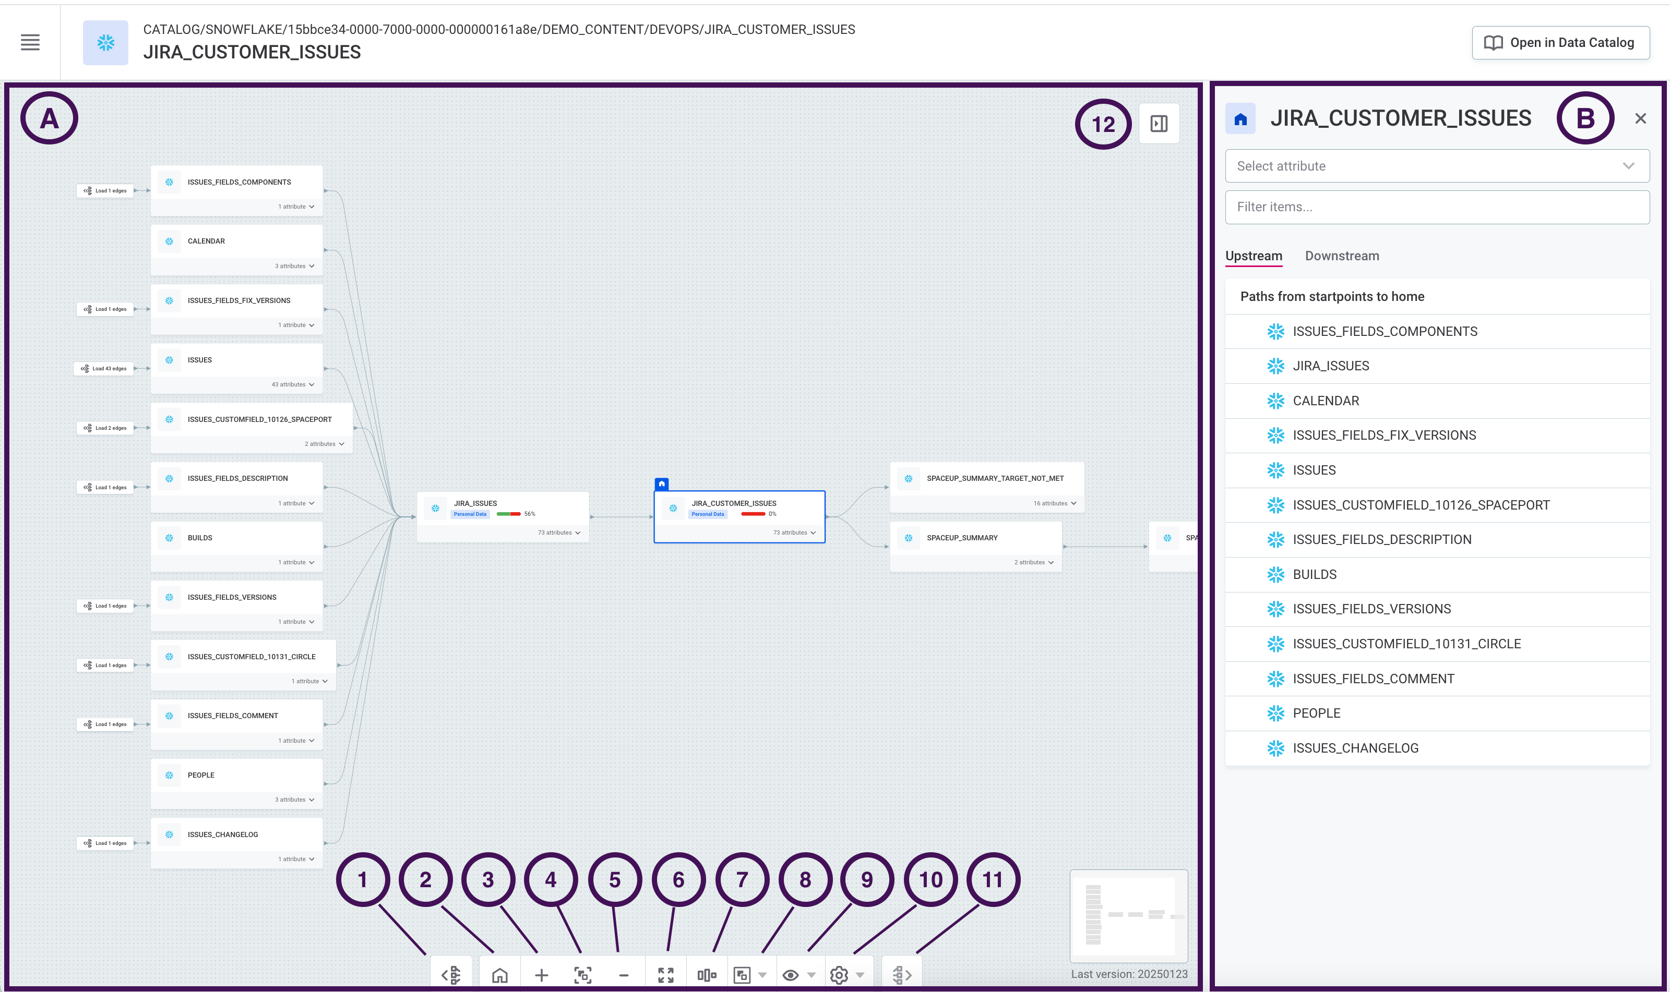This screenshot has height=992, width=1670.
Task: Open Select attribute dropdown in sidebar
Action: (1436, 165)
